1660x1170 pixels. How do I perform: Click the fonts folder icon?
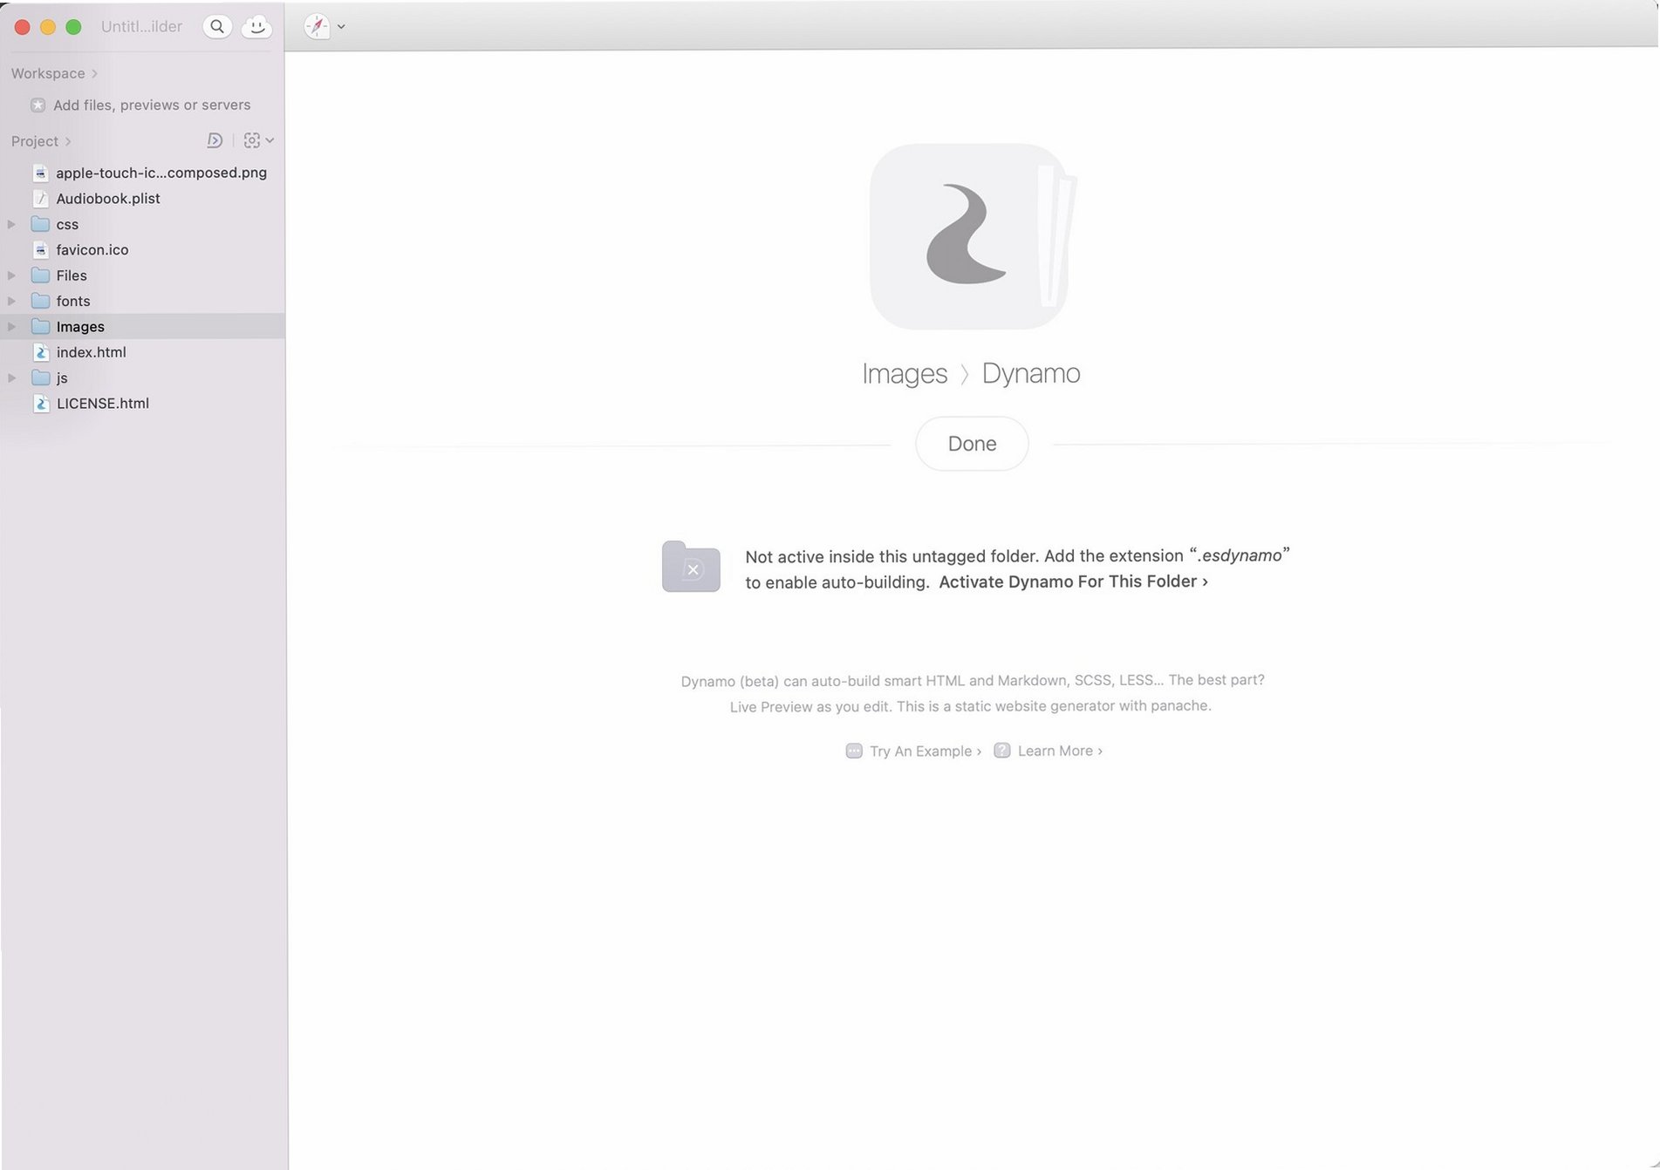click(x=40, y=301)
